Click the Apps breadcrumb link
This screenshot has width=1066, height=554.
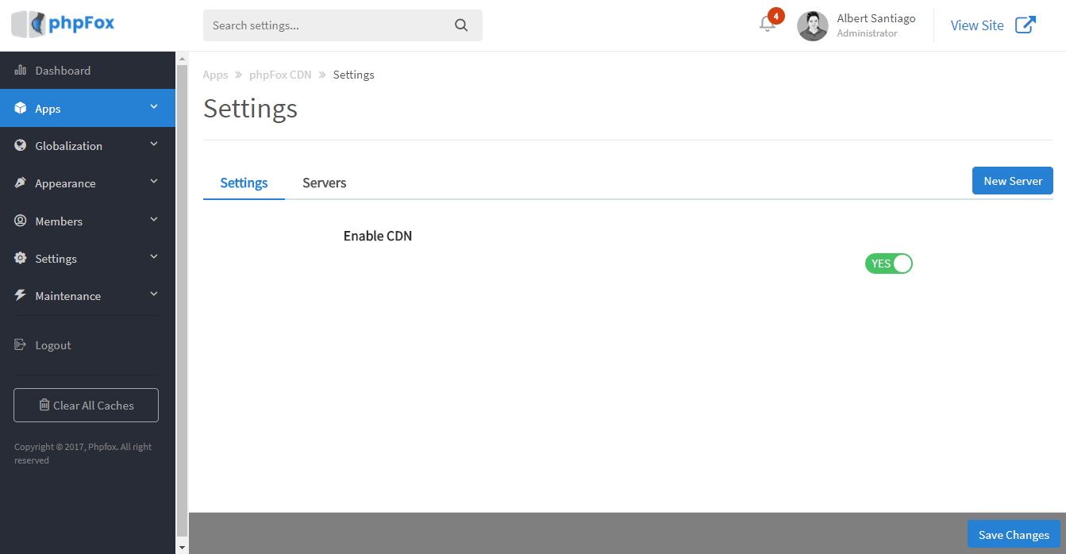coord(215,75)
